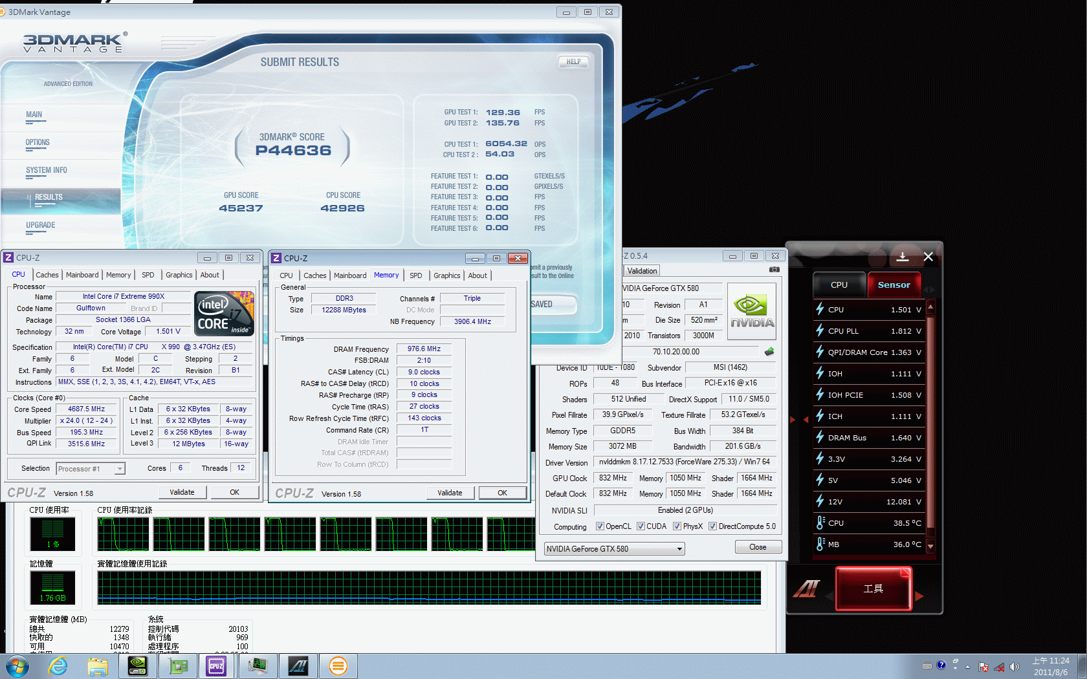Screen dimensions: 1087x679
Task: Open the Windows Start orb
Action: click(x=17, y=666)
